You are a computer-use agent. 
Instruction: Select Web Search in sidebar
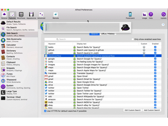(x=19, y=34)
